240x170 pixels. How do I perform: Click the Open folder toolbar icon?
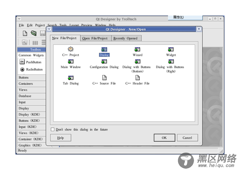(x=34, y=33)
